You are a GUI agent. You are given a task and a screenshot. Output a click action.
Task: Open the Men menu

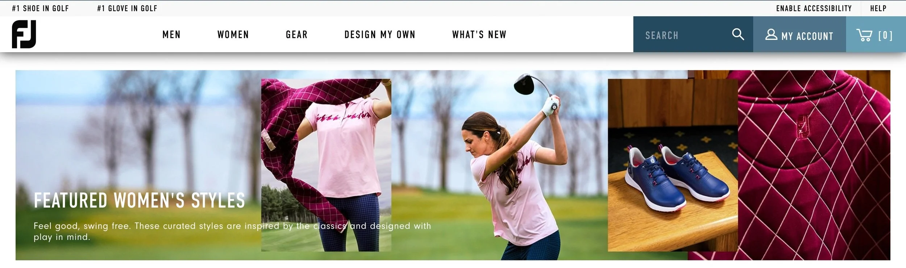coord(171,35)
